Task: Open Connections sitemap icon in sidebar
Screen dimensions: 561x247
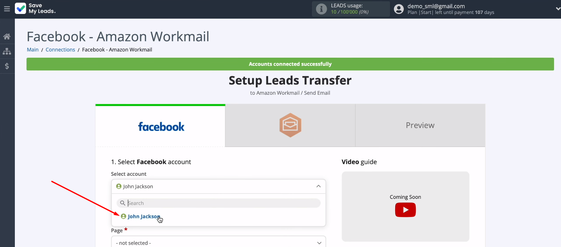Action: point(7,51)
